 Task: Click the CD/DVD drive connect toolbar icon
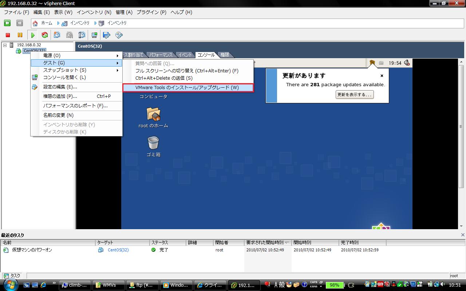[119, 35]
